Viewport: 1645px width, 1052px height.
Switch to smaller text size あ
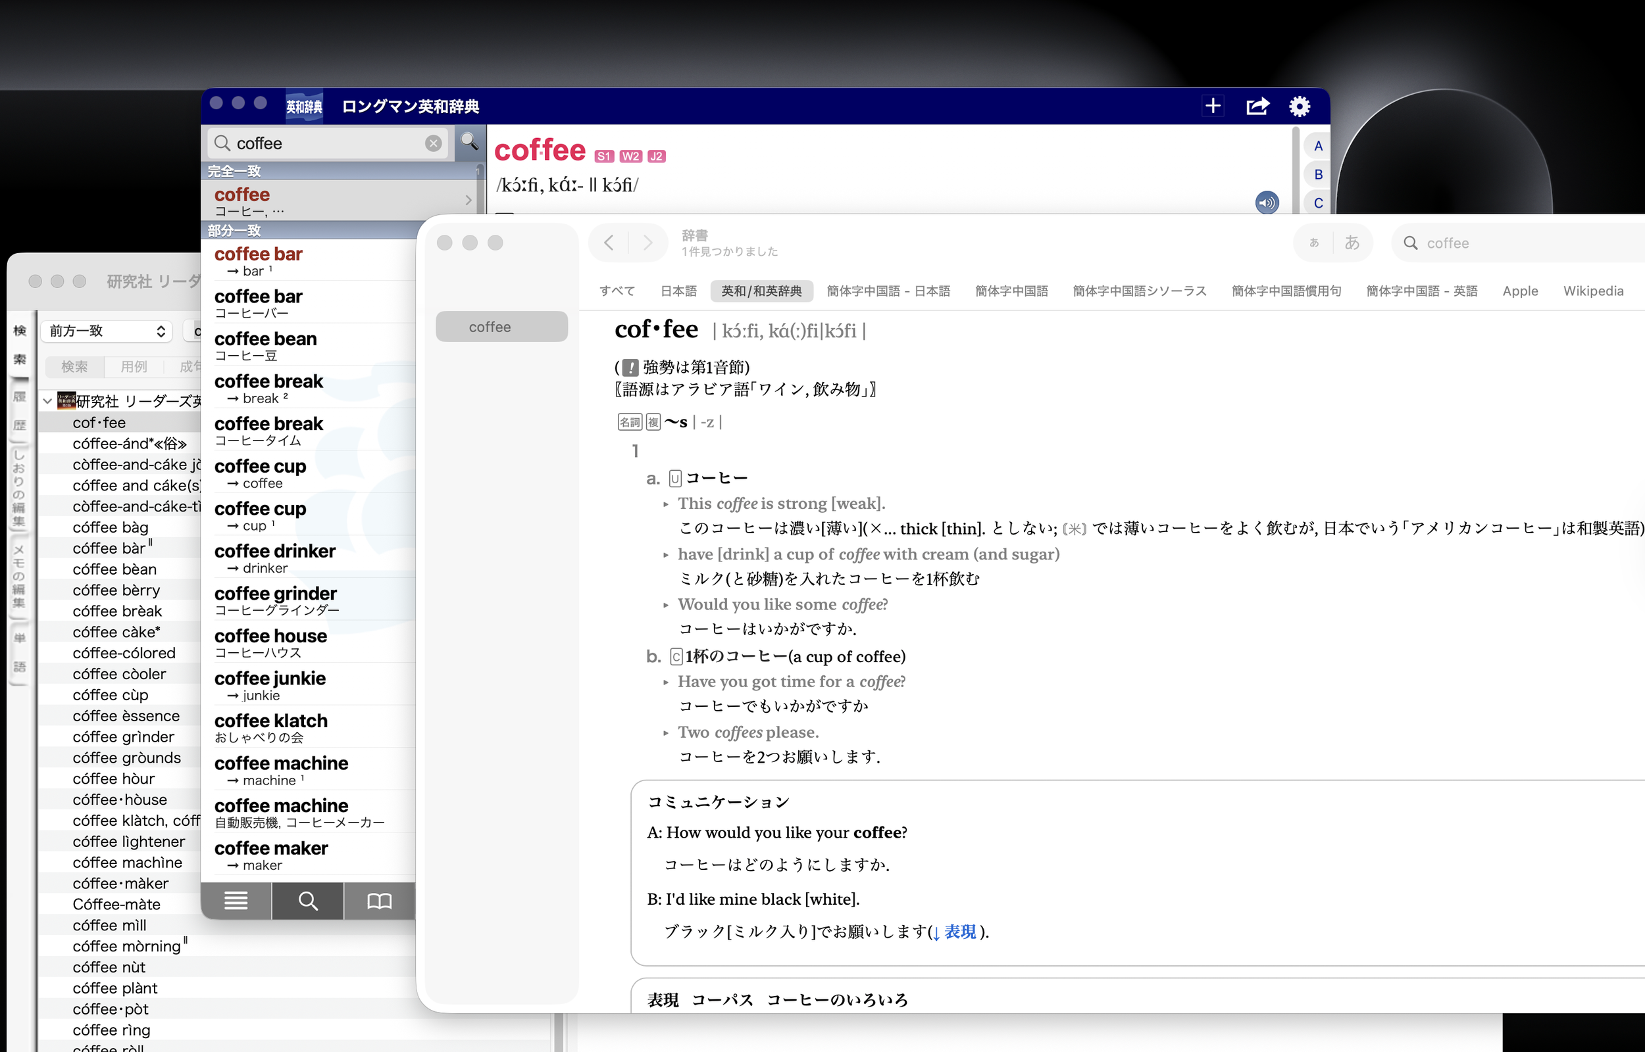click(1313, 243)
